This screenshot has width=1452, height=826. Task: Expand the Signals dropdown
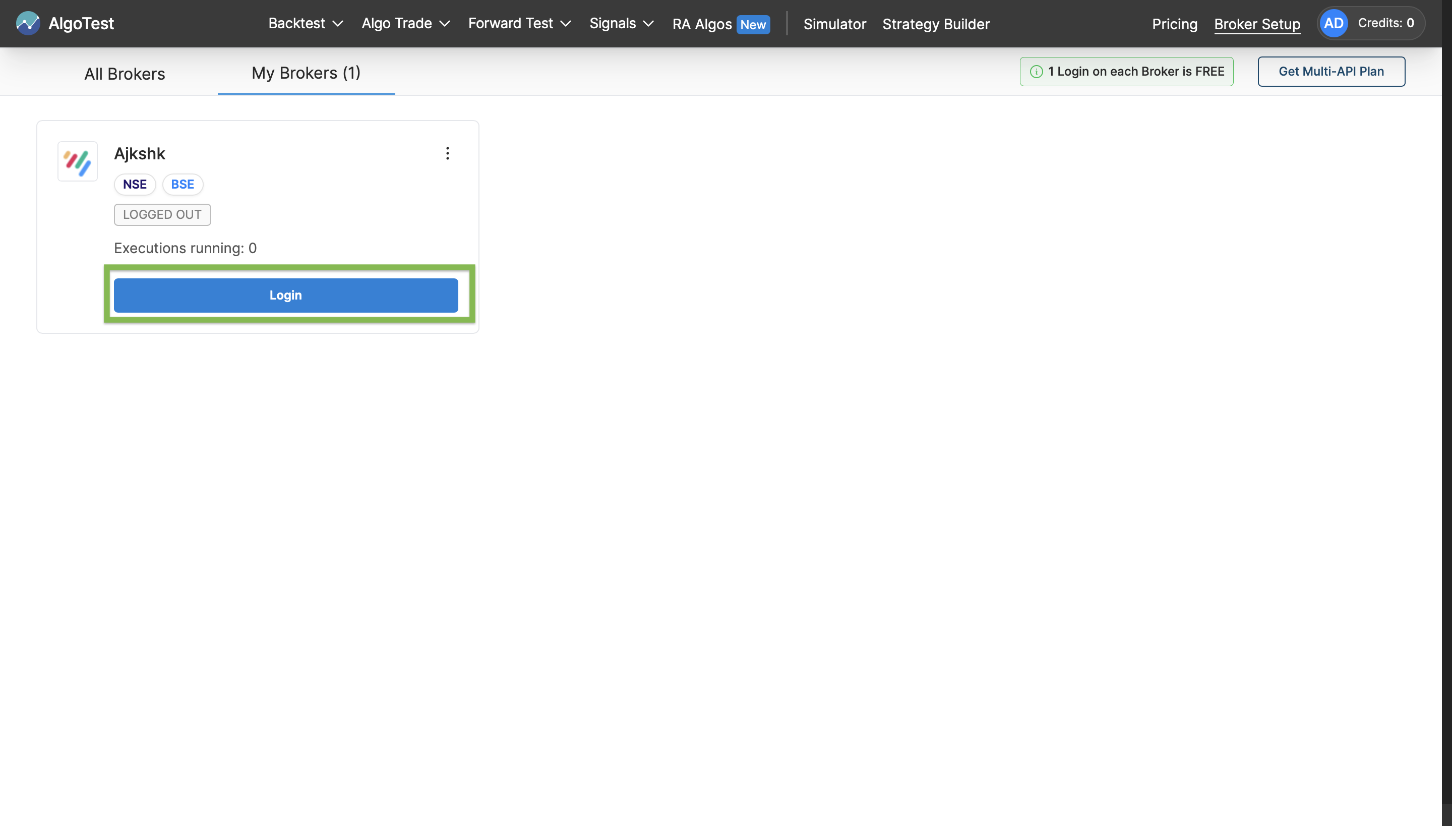click(622, 23)
